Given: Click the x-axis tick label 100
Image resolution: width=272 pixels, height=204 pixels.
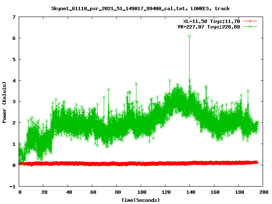Looking at the screenshot, I should click(x=141, y=193).
